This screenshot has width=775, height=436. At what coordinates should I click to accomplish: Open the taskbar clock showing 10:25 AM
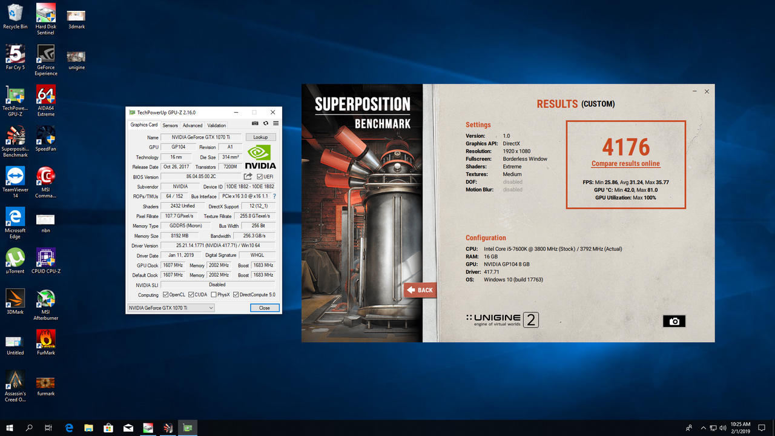tap(740, 428)
